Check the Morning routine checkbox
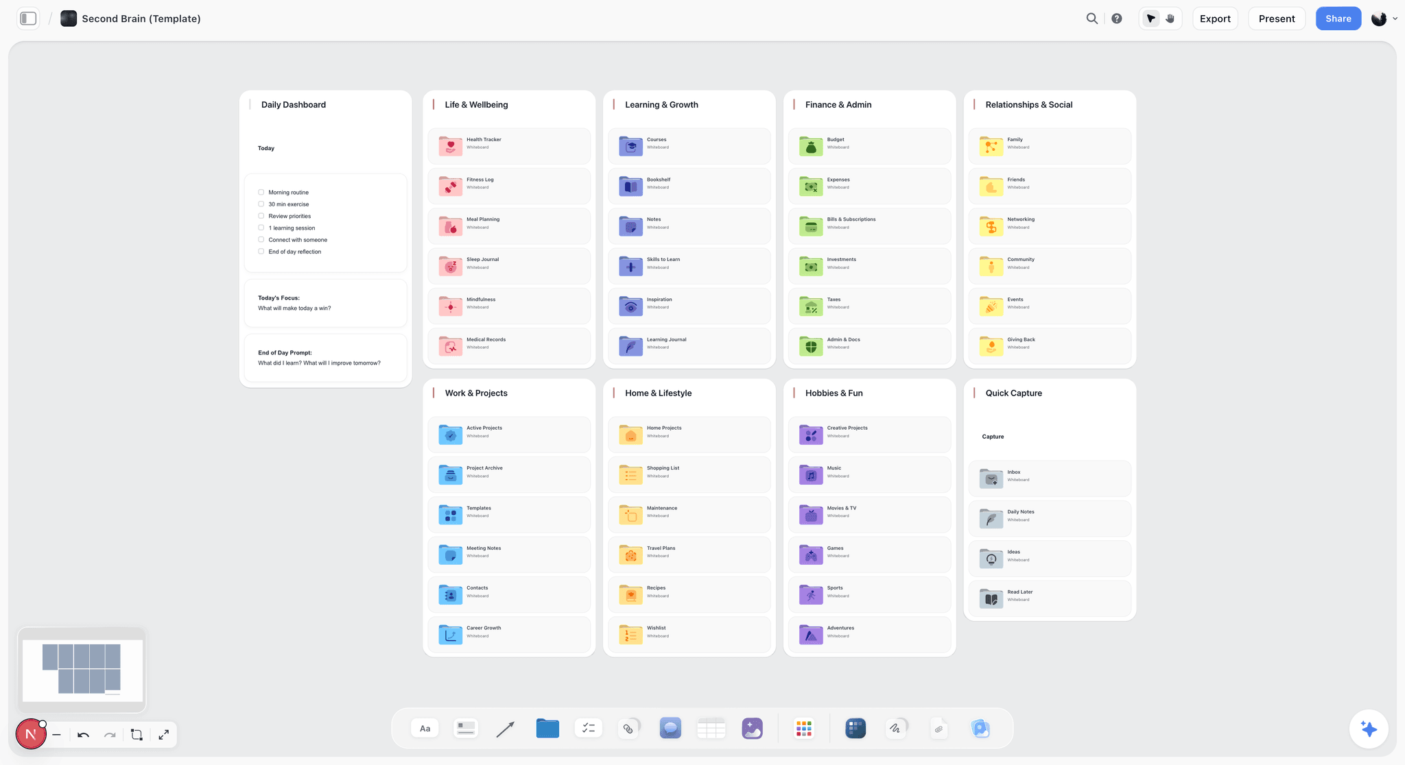 click(261, 192)
